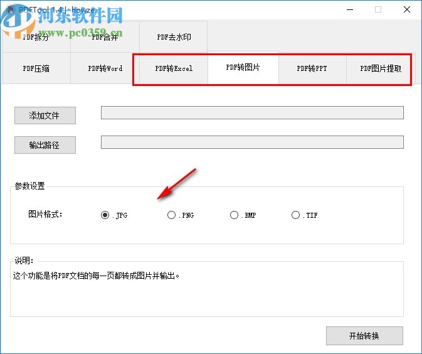
Task: Select the .JPG image format
Action: (x=114, y=215)
